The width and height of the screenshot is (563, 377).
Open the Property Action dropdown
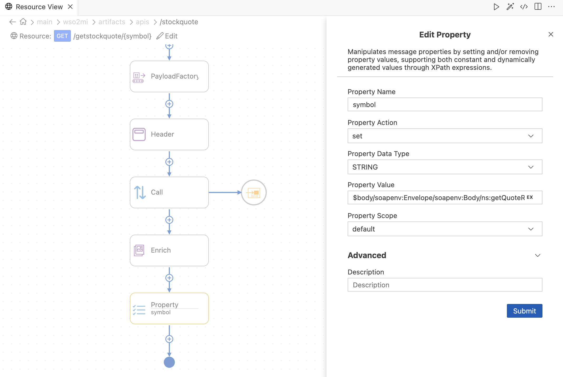(x=445, y=136)
